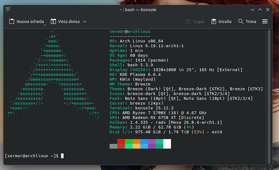Click the white color block
Screen dimensions: 279x170
167,144
